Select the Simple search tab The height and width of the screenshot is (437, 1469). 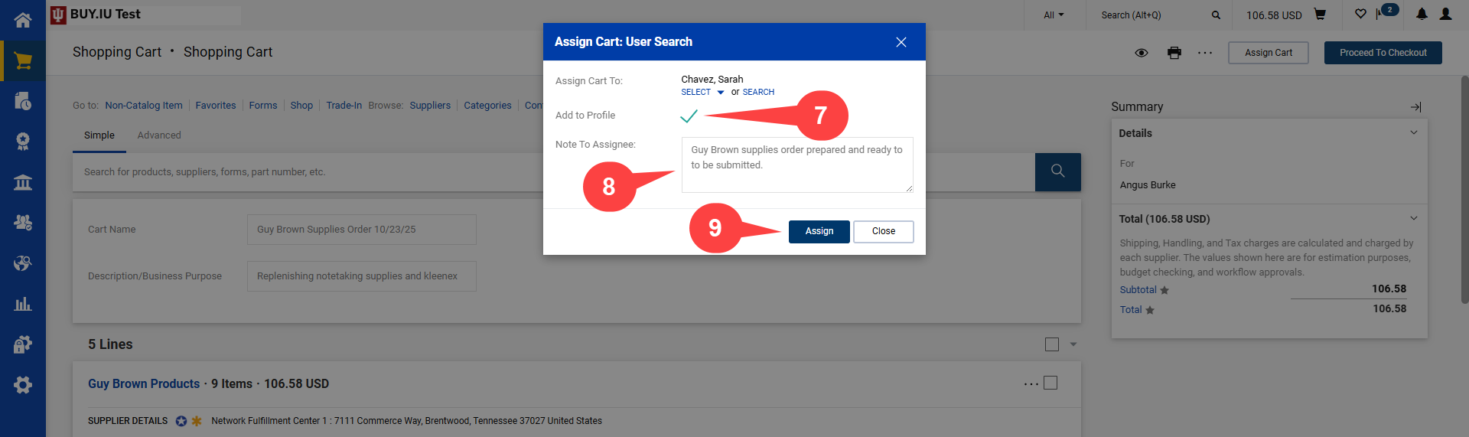click(99, 135)
